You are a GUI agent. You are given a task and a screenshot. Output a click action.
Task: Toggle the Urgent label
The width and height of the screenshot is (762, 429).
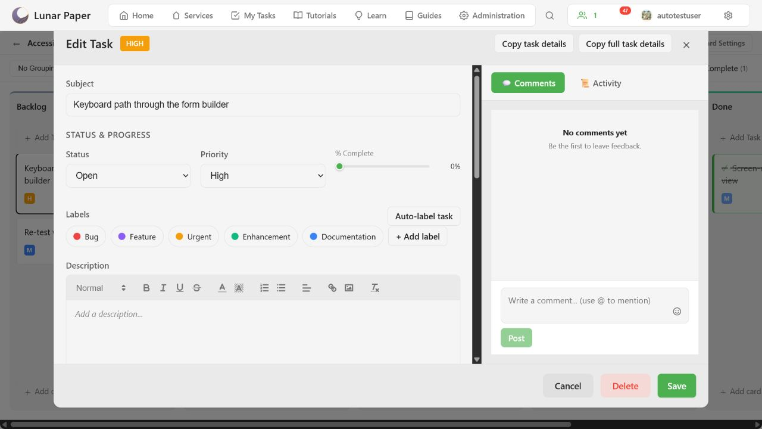[x=193, y=237]
